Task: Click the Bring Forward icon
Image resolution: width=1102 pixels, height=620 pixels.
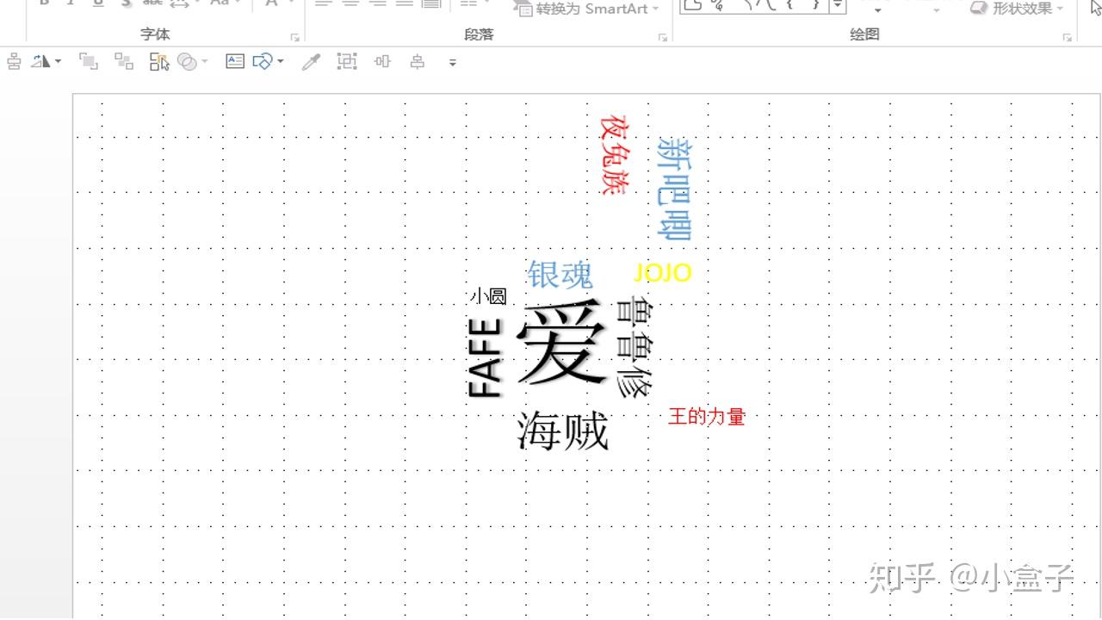Action: pyautogui.click(x=88, y=62)
